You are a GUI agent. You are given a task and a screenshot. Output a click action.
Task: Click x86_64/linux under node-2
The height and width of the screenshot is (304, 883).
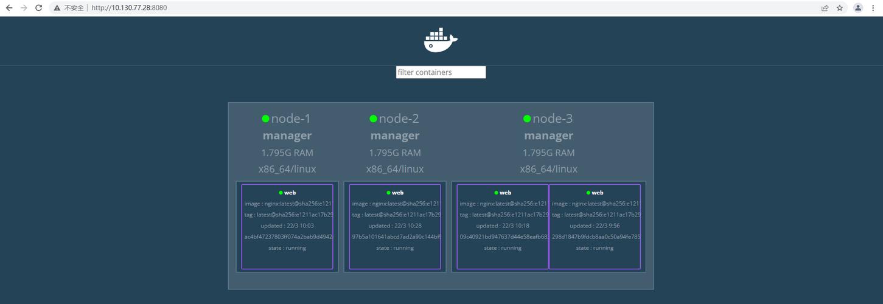(395, 169)
